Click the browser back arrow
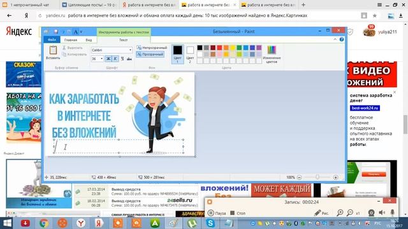Screen dimensions: 408x229 click(x=10, y=15)
